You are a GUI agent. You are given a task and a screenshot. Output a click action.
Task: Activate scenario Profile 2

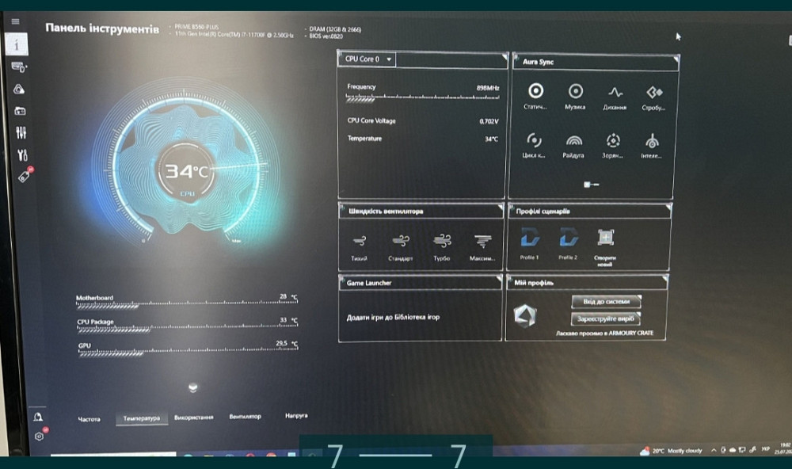[568, 238]
